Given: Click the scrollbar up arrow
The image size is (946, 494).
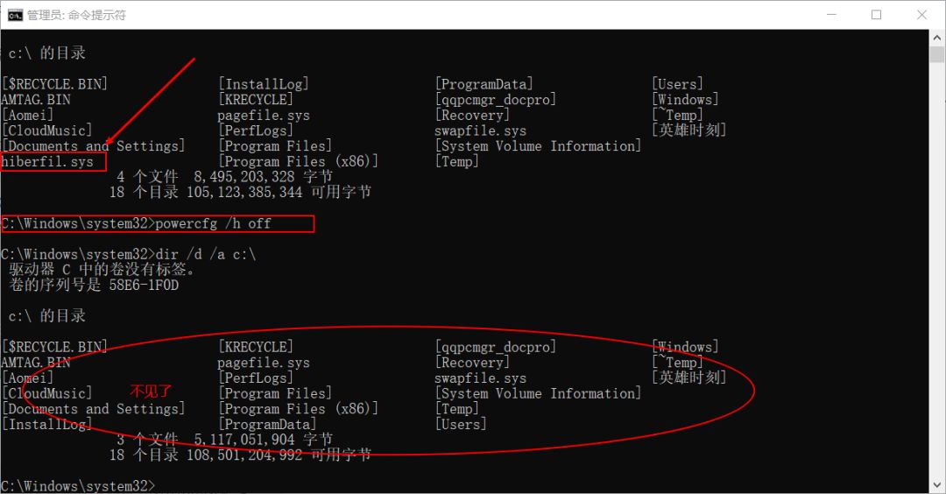Looking at the screenshot, I should 936,38.
